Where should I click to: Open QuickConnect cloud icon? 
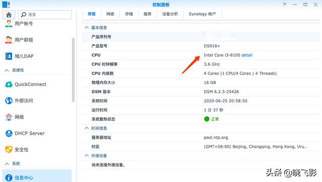pyautogui.click(x=9, y=84)
